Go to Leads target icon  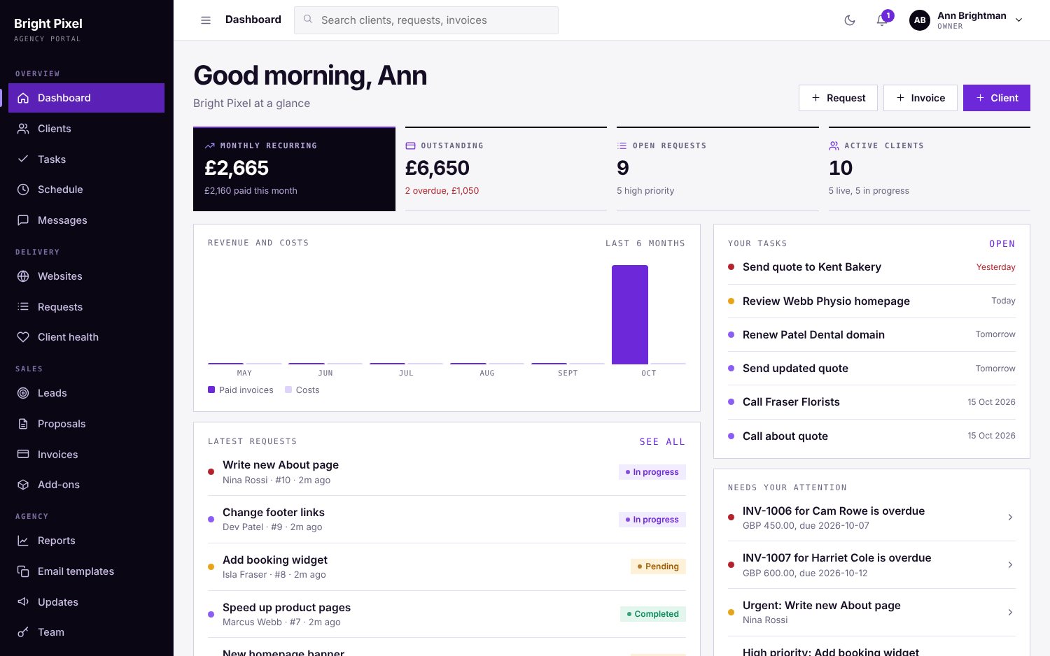click(x=23, y=393)
